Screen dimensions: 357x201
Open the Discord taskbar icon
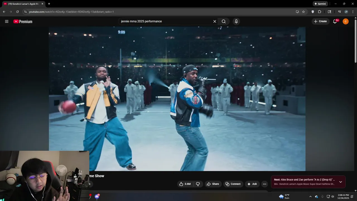97,197
